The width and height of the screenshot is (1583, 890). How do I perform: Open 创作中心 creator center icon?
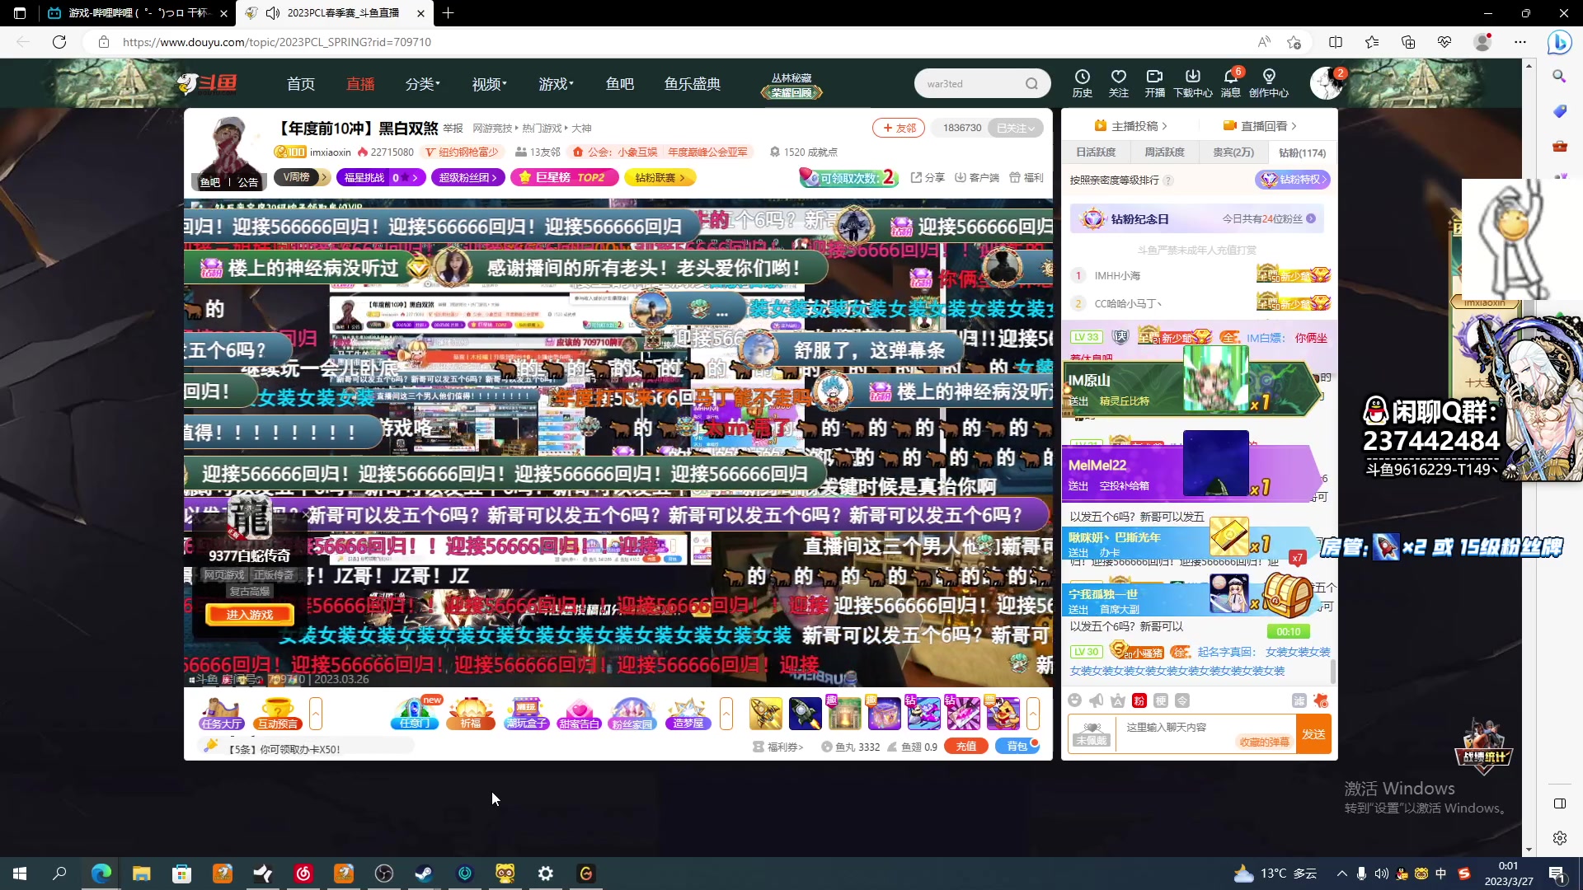pos(1268,82)
